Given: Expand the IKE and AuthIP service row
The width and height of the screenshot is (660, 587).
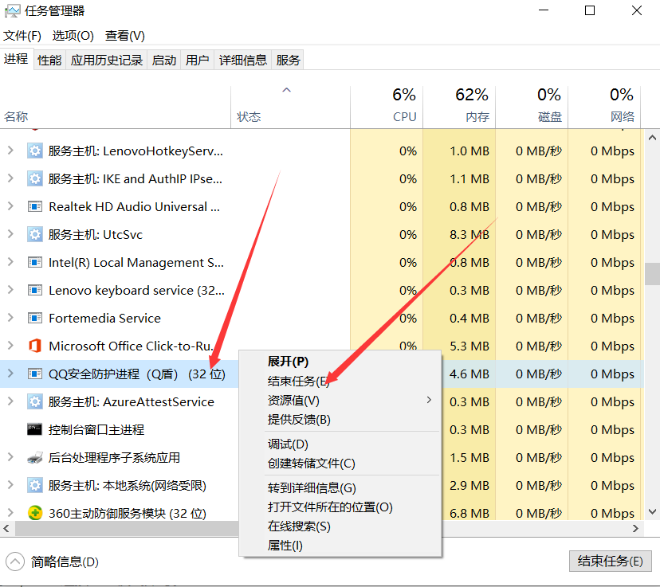Looking at the screenshot, I should [10, 178].
